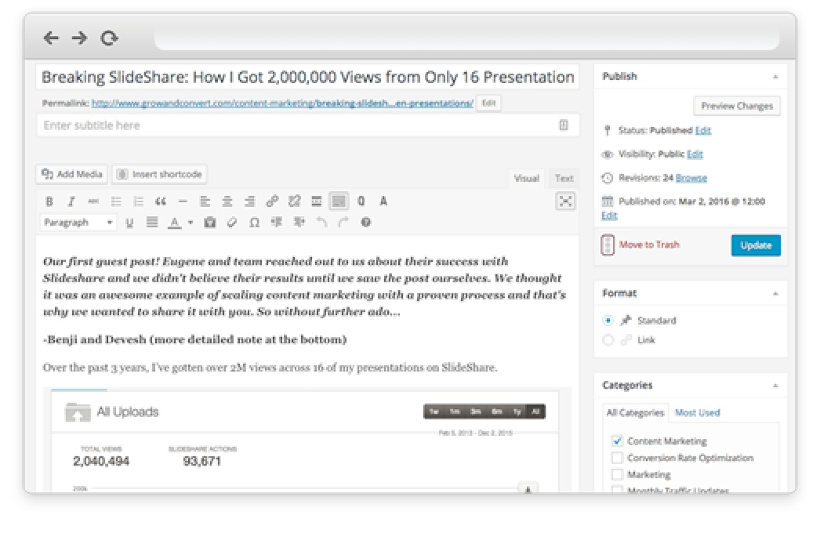Reload the page with the refresh icon
The width and height of the screenshot is (820, 544).
[109, 38]
